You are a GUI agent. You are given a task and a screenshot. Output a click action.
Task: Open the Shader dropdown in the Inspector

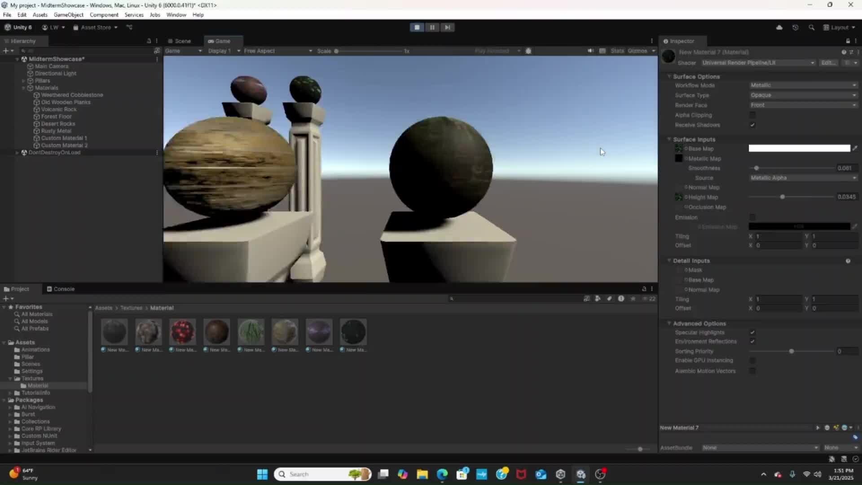tap(758, 63)
